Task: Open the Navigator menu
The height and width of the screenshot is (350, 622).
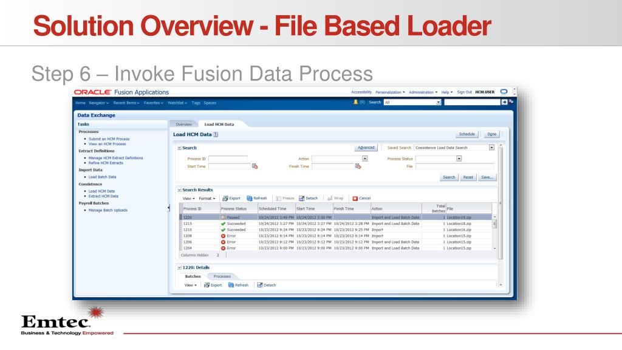Action: coord(99,103)
